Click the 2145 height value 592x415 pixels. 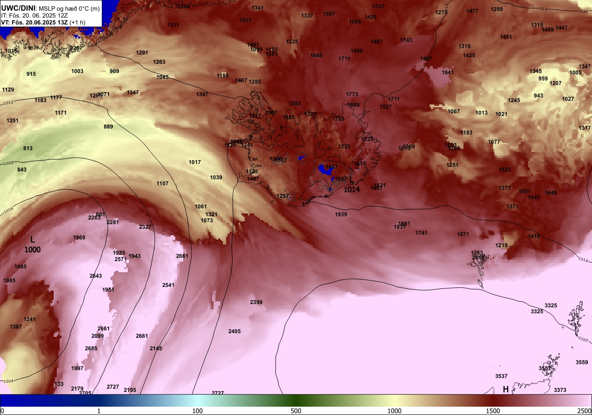pos(156,348)
